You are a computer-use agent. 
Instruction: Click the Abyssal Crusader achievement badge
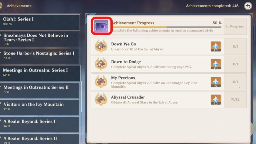(101, 99)
